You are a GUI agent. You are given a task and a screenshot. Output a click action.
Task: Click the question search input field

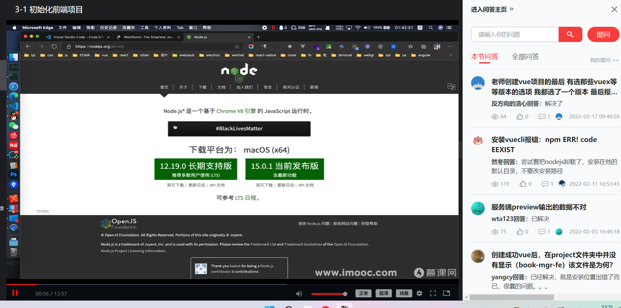point(515,34)
